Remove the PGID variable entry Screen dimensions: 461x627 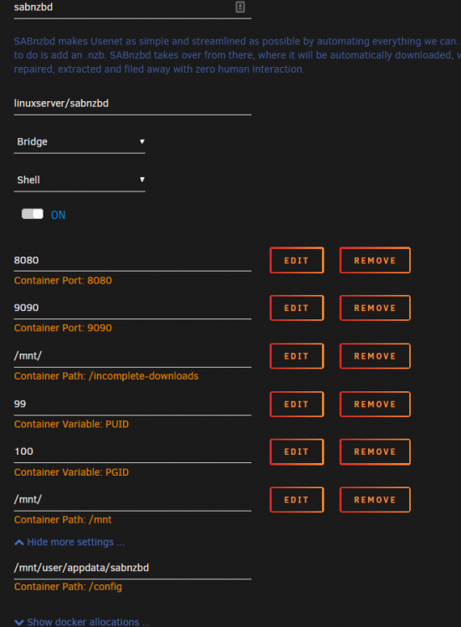coord(375,451)
